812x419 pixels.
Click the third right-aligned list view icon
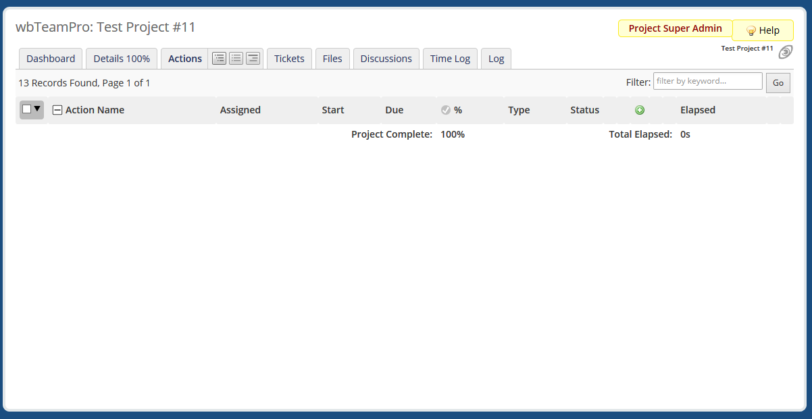[x=253, y=59]
